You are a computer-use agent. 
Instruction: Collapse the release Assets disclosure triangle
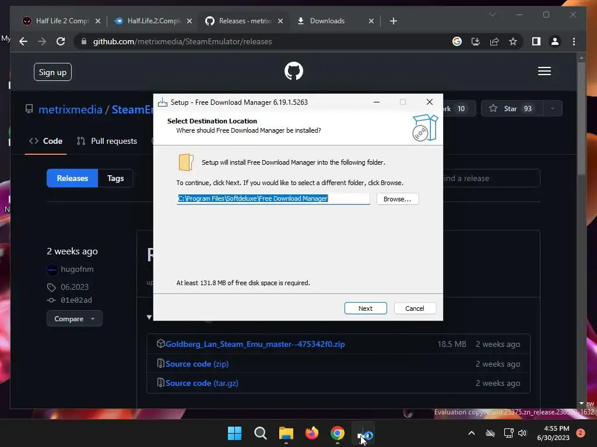pyautogui.click(x=149, y=317)
